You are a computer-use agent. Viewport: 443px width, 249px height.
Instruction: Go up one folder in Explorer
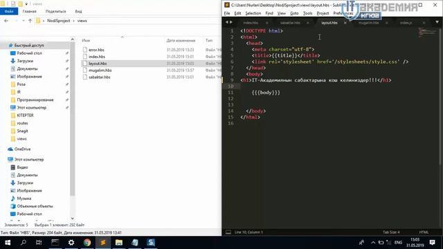click(x=30, y=21)
